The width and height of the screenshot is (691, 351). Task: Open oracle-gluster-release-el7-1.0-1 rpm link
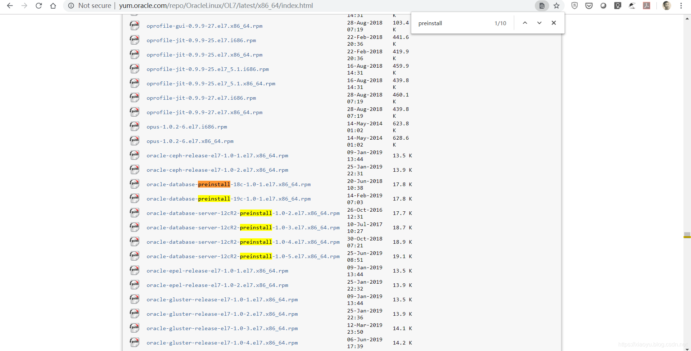(x=222, y=300)
